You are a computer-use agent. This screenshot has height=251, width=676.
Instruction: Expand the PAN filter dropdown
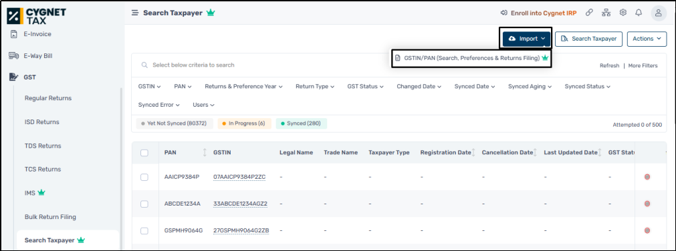click(x=183, y=87)
